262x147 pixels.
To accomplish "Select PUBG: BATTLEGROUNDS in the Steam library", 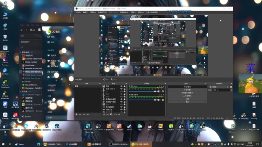I will click(31, 72).
